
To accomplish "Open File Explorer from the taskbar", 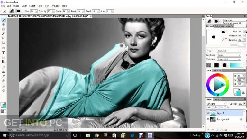I will pyautogui.click(x=88, y=135).
